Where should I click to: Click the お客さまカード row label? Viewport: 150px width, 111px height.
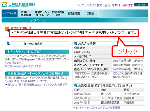pos(92,75)
